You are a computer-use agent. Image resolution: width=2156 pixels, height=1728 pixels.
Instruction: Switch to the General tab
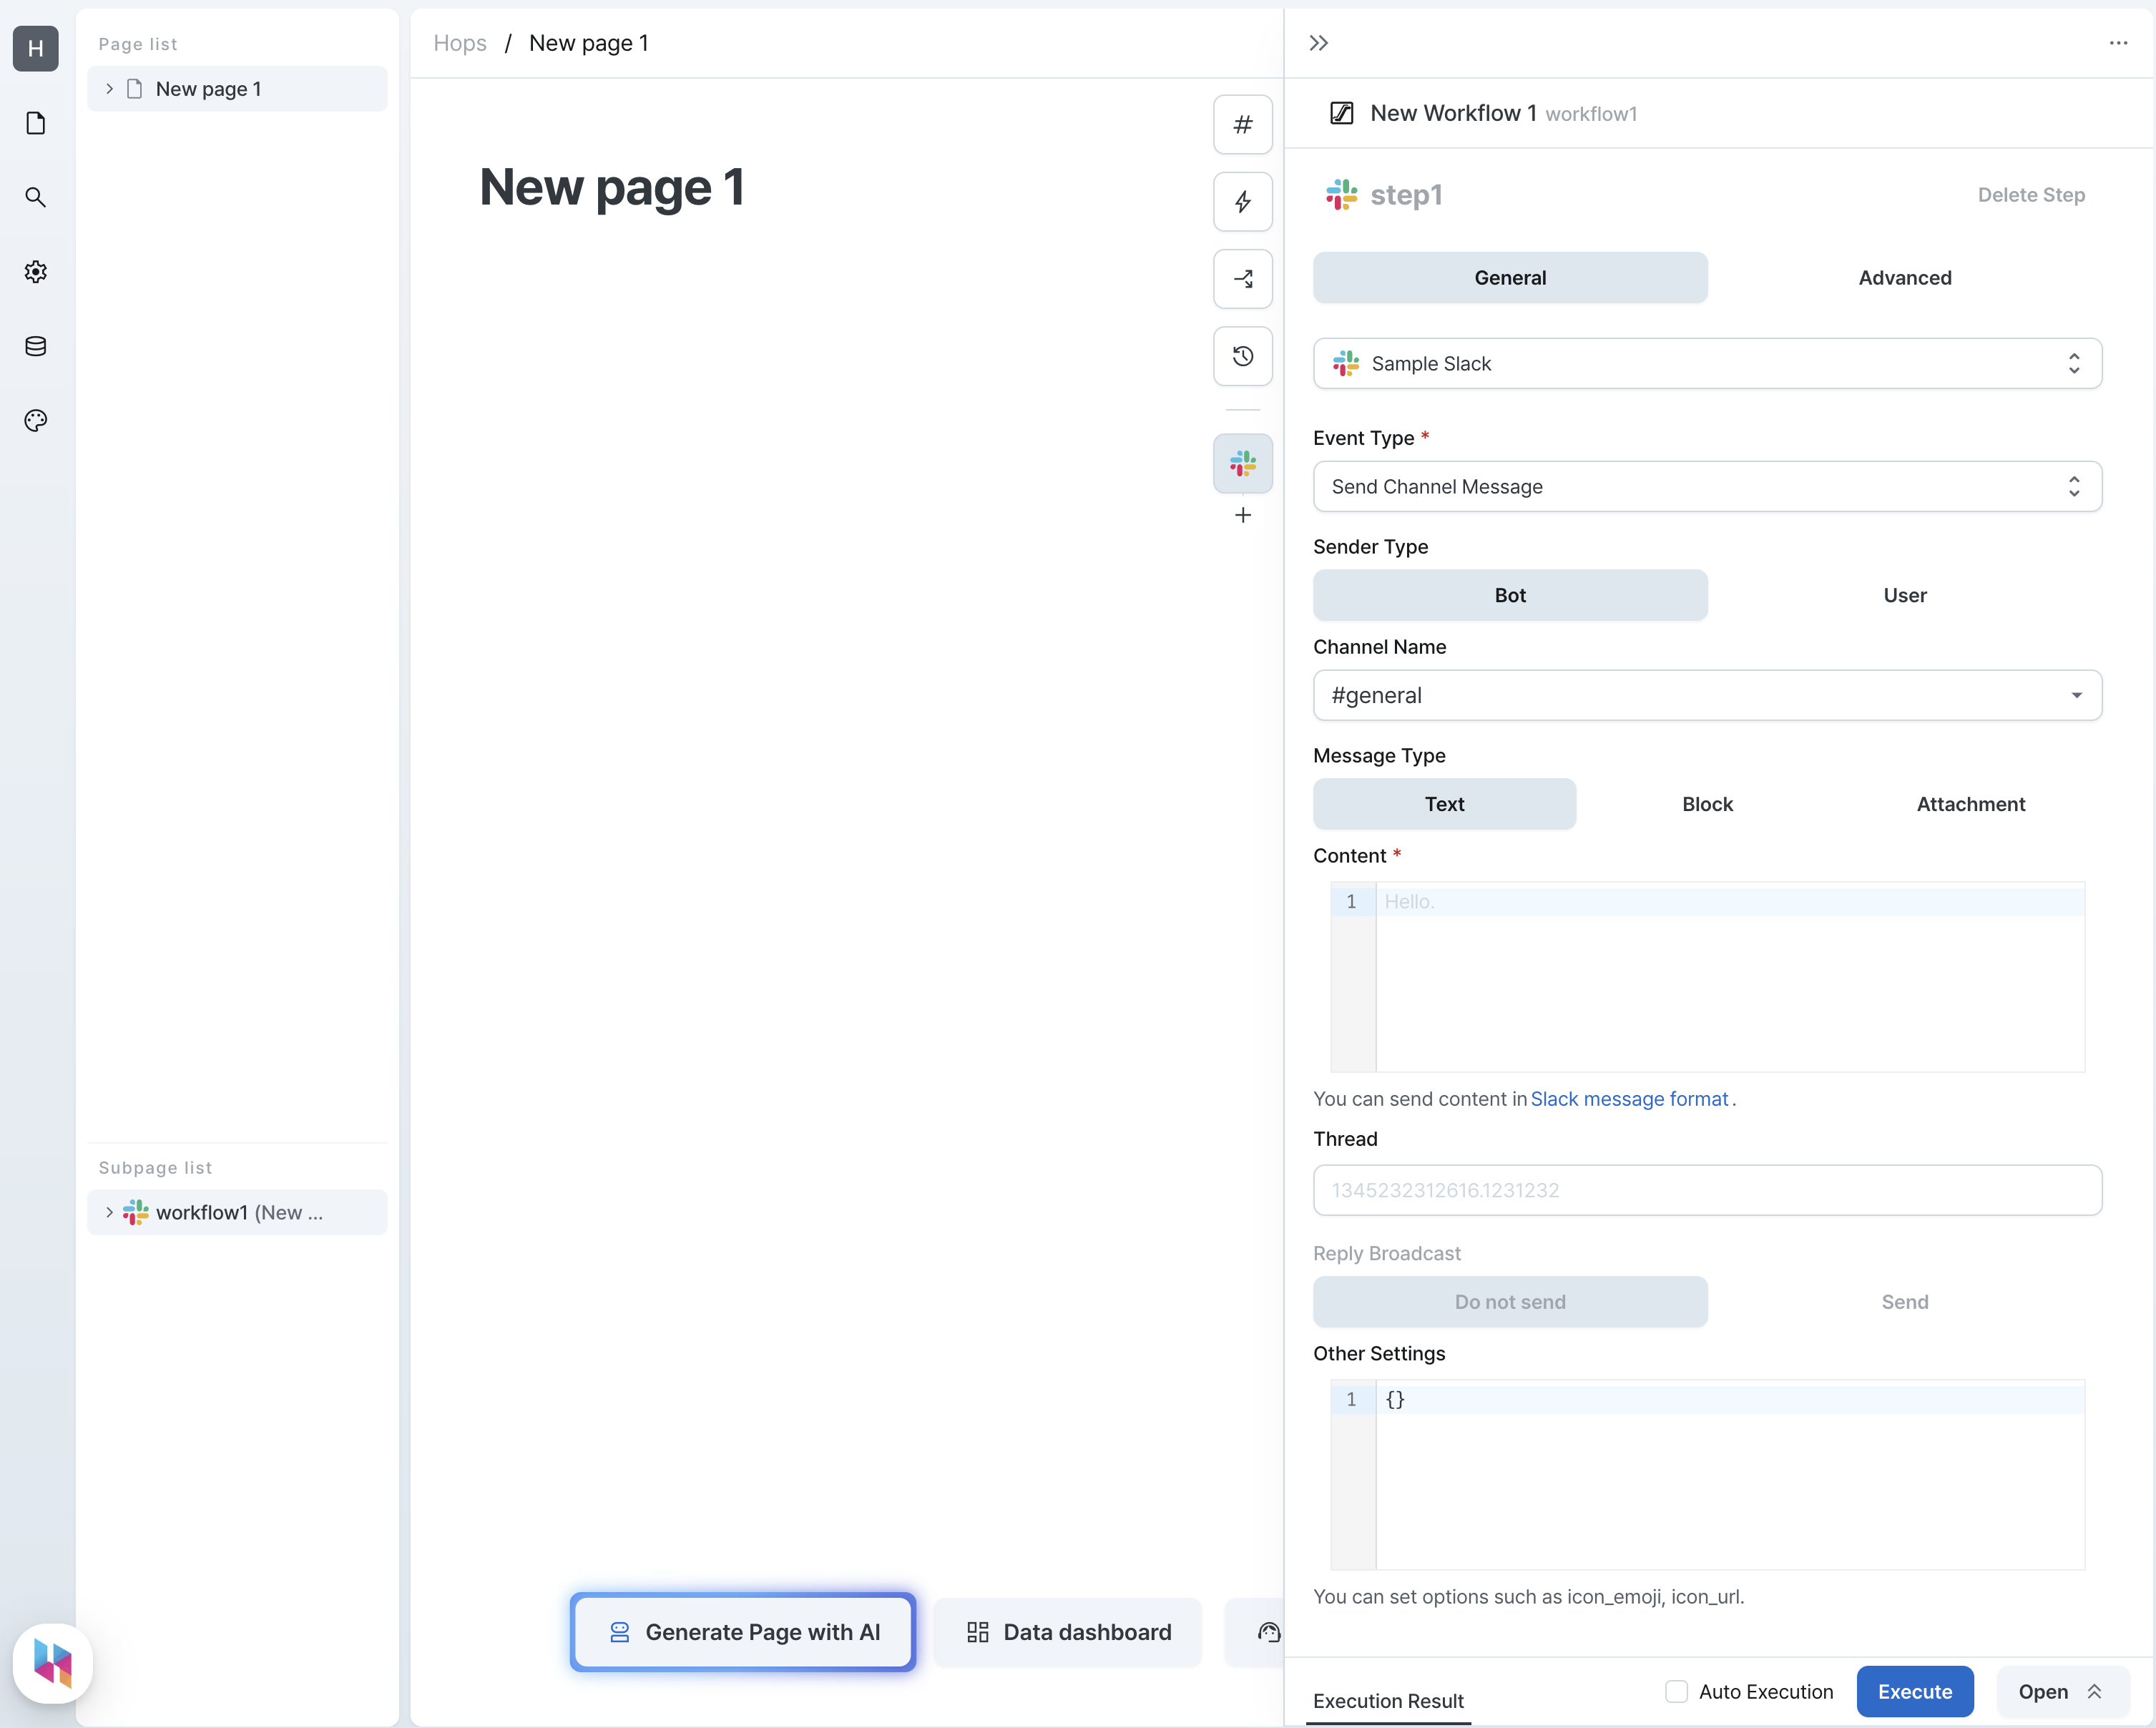(1509, 277)
